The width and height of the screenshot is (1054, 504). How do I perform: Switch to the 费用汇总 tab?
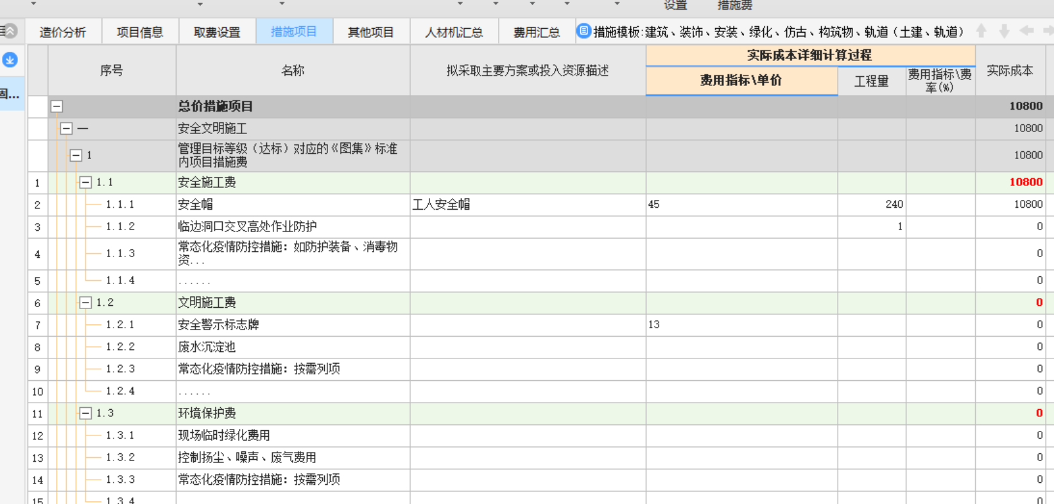537,32
